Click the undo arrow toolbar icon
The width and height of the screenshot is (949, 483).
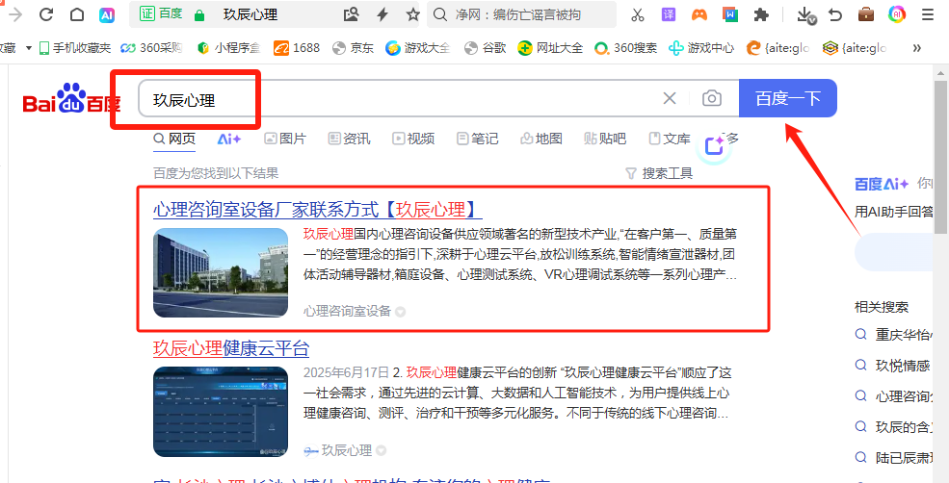834,14
